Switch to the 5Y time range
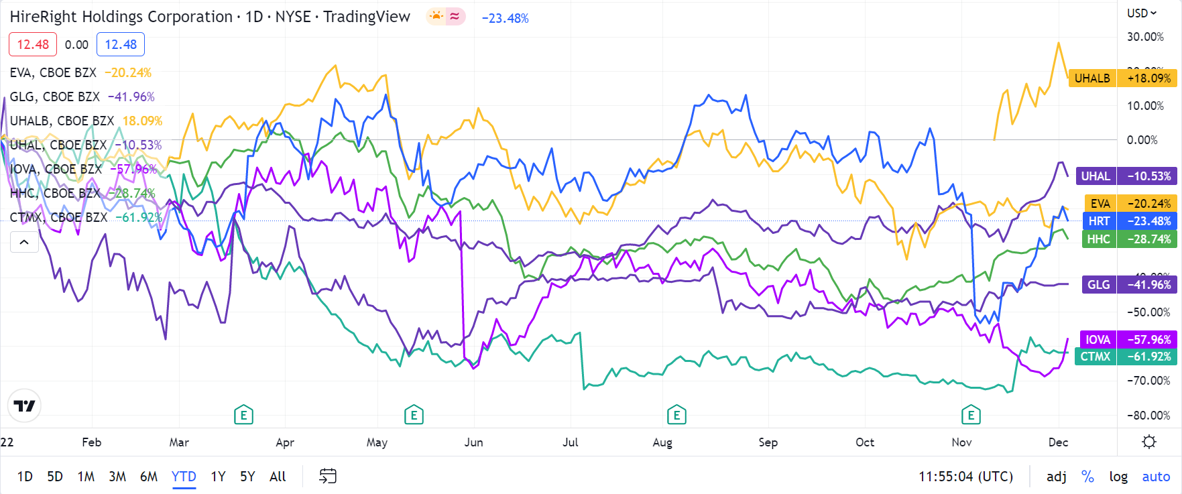The image size is (1182, 494). pyautogui.click(x=247, y=476)
